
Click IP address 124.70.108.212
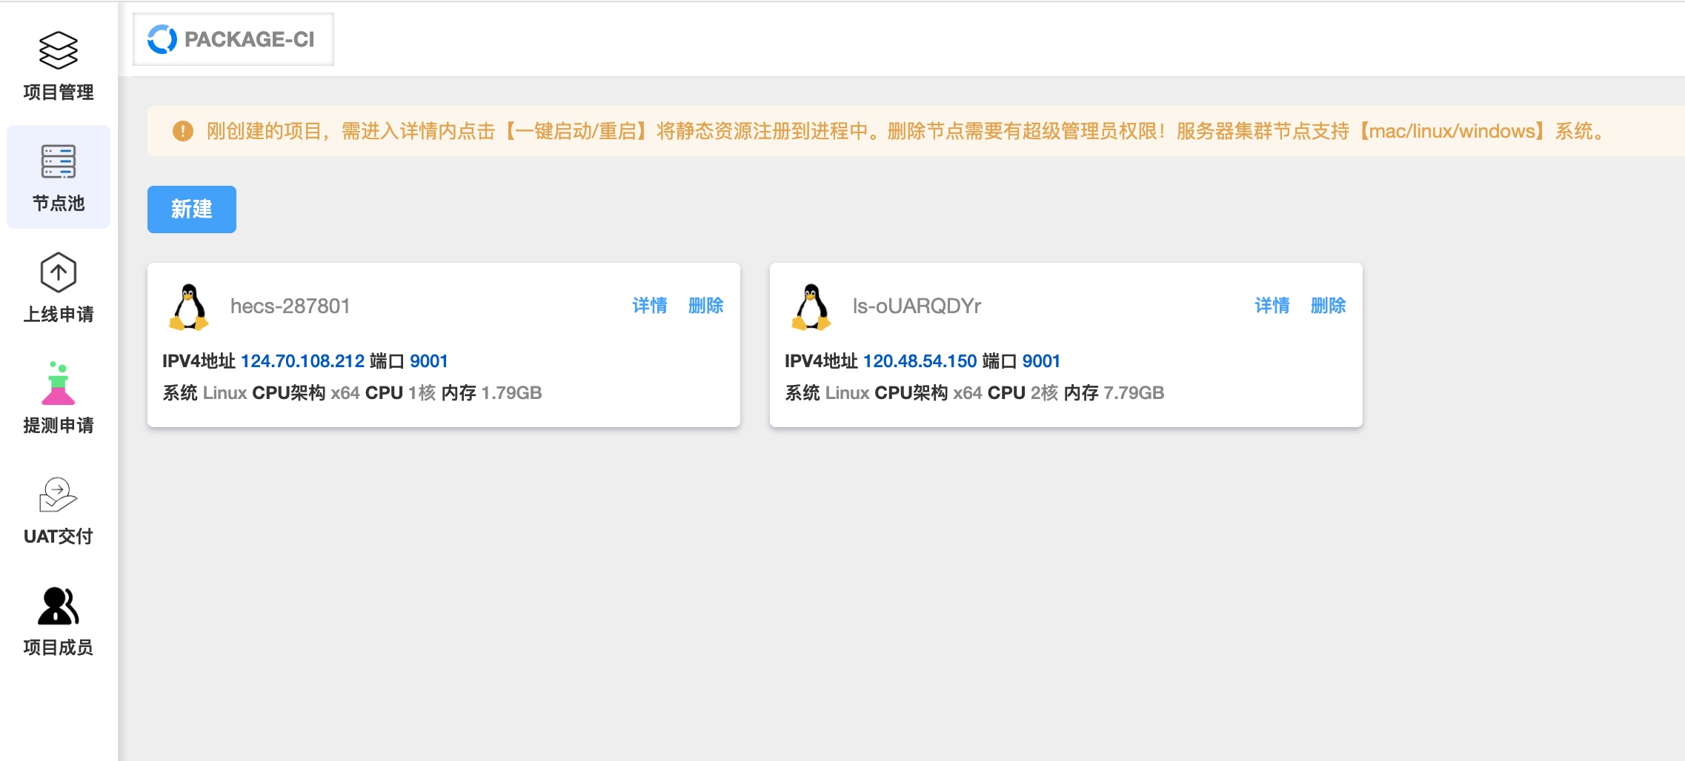(303, 361)
